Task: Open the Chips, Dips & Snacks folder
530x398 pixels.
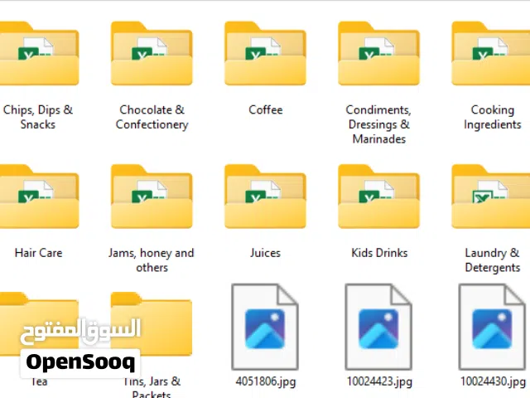Action: point(39,55)
